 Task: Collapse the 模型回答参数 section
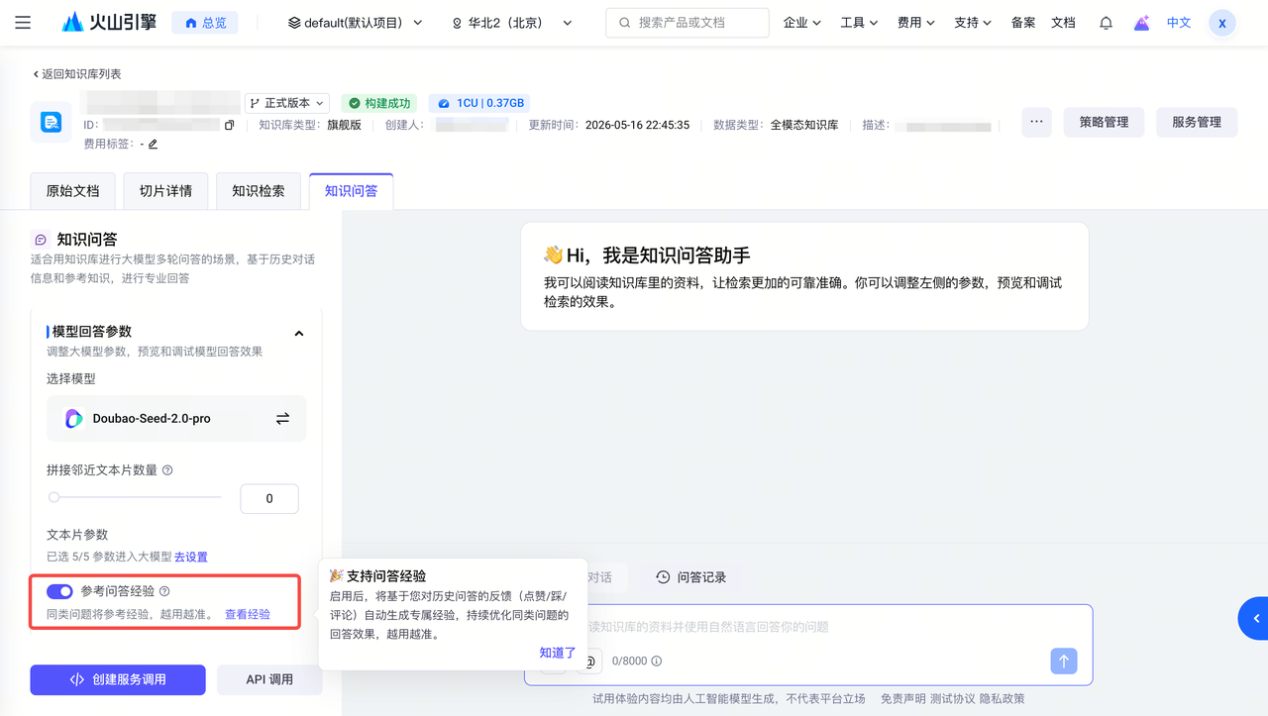(299, 333)
